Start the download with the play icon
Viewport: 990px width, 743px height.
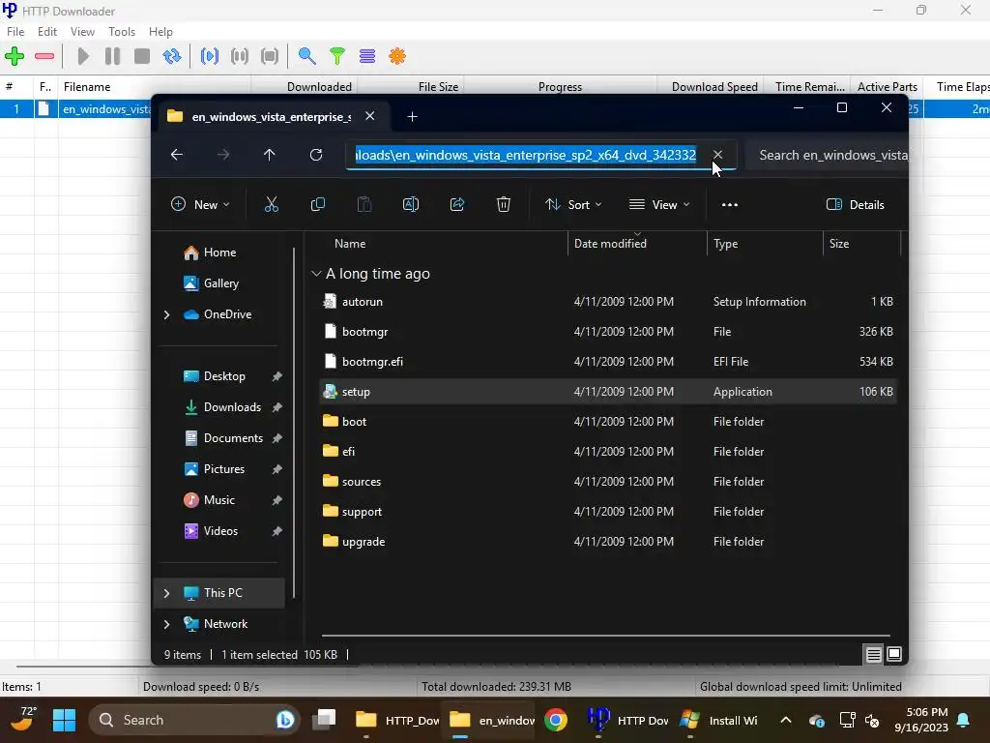coord(83,56)
